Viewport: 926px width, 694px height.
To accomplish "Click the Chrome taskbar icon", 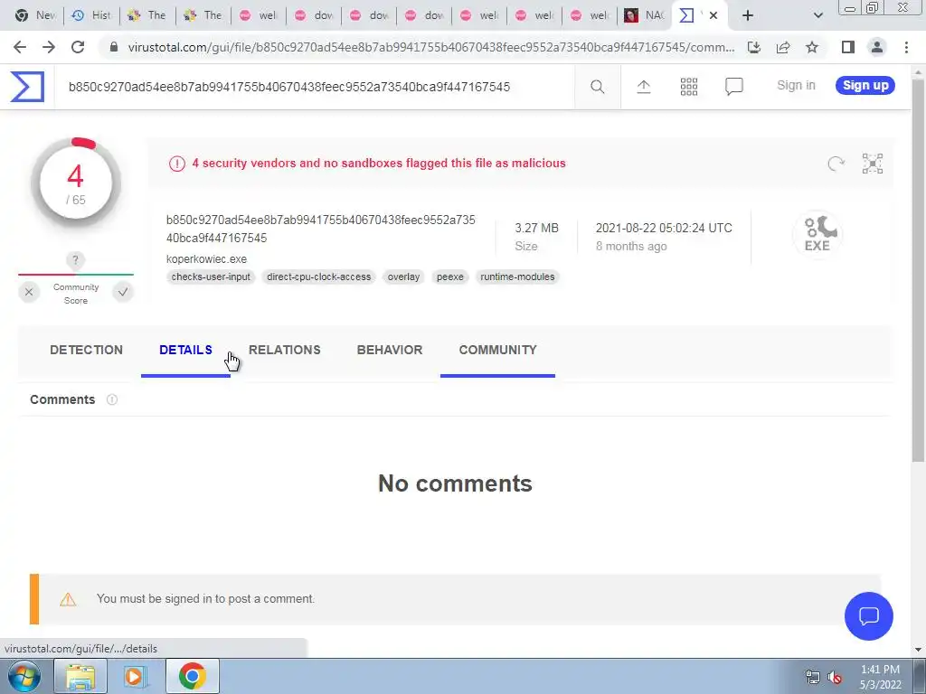I will click(192, 676).
